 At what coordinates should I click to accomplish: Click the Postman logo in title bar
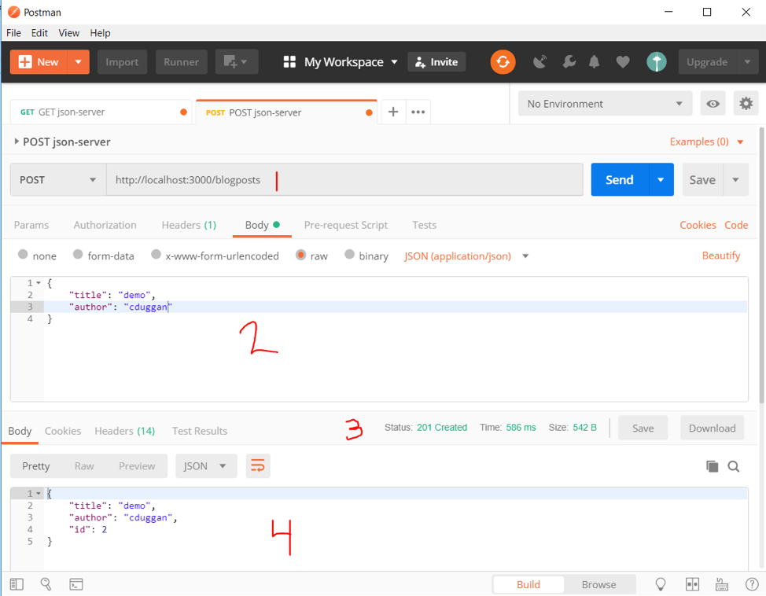14,13
